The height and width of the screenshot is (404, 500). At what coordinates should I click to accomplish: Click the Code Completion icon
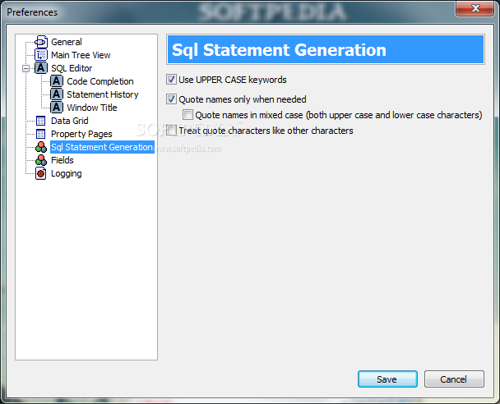point(57,81)
